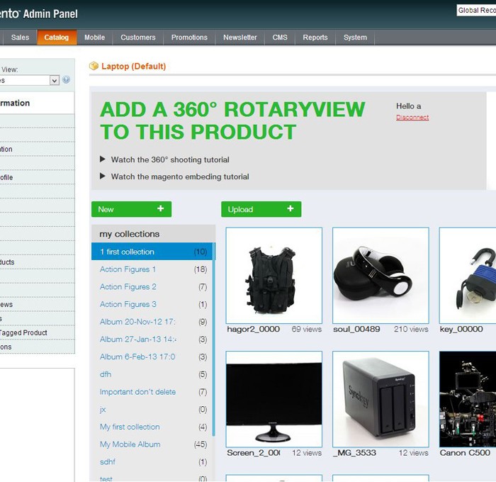Click the Disconnect link
Image resolution: width=496 pixels, height=482 pixels.
pos(412,118)
